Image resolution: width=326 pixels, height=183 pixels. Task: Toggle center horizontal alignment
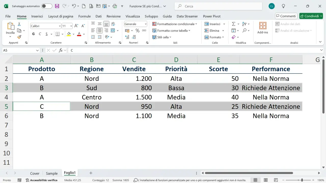click(100, 30)
